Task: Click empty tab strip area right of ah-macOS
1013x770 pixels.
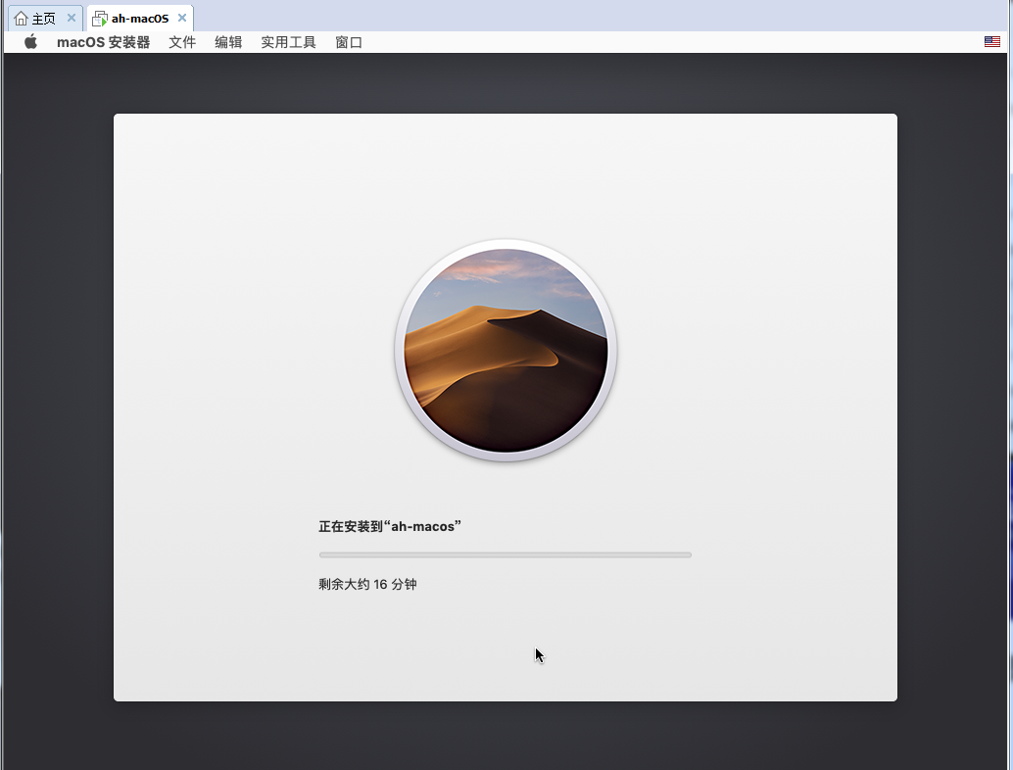Action: (588, 17)
